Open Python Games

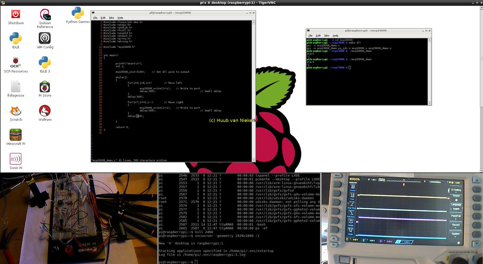pyautogui.click(x=77, y=13)
